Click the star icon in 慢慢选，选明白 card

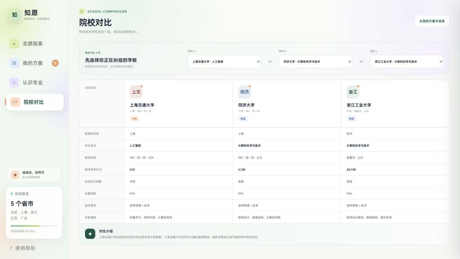tap(15, 175)
